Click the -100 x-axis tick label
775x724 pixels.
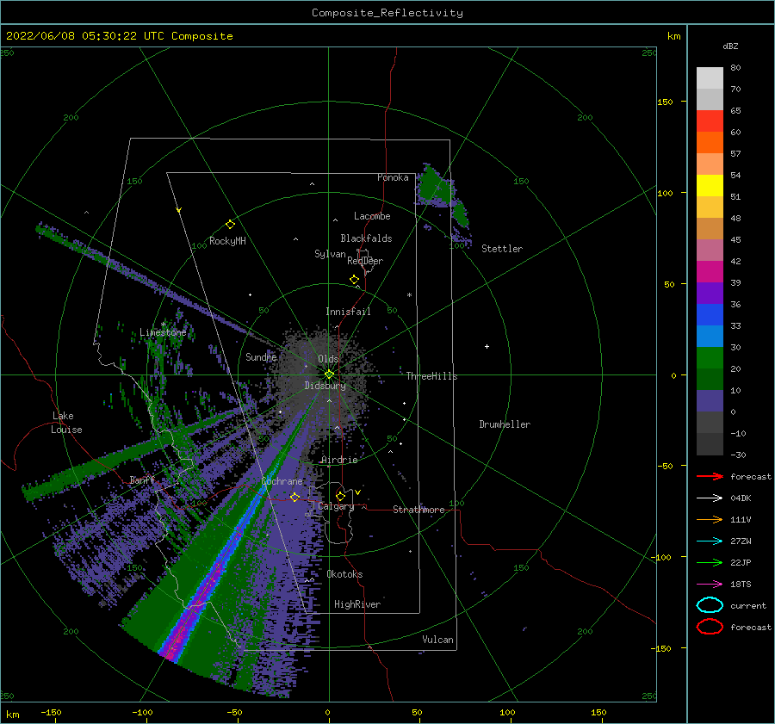coord(142,712)
